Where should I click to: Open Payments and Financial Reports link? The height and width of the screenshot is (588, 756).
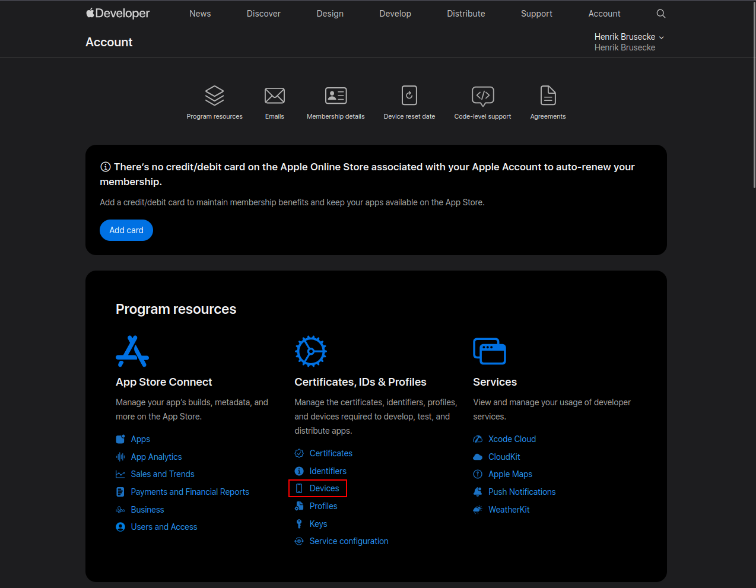(x=190, y=492)
